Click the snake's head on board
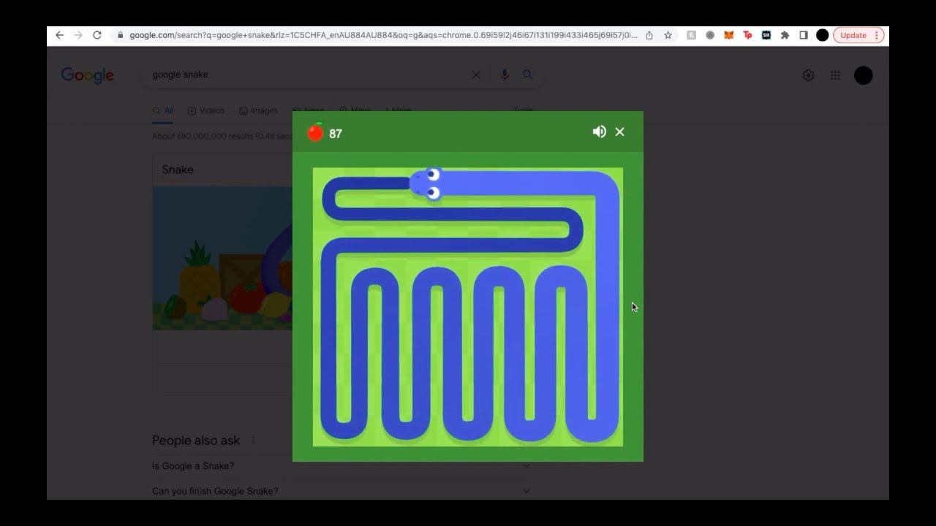 point(426,183)
